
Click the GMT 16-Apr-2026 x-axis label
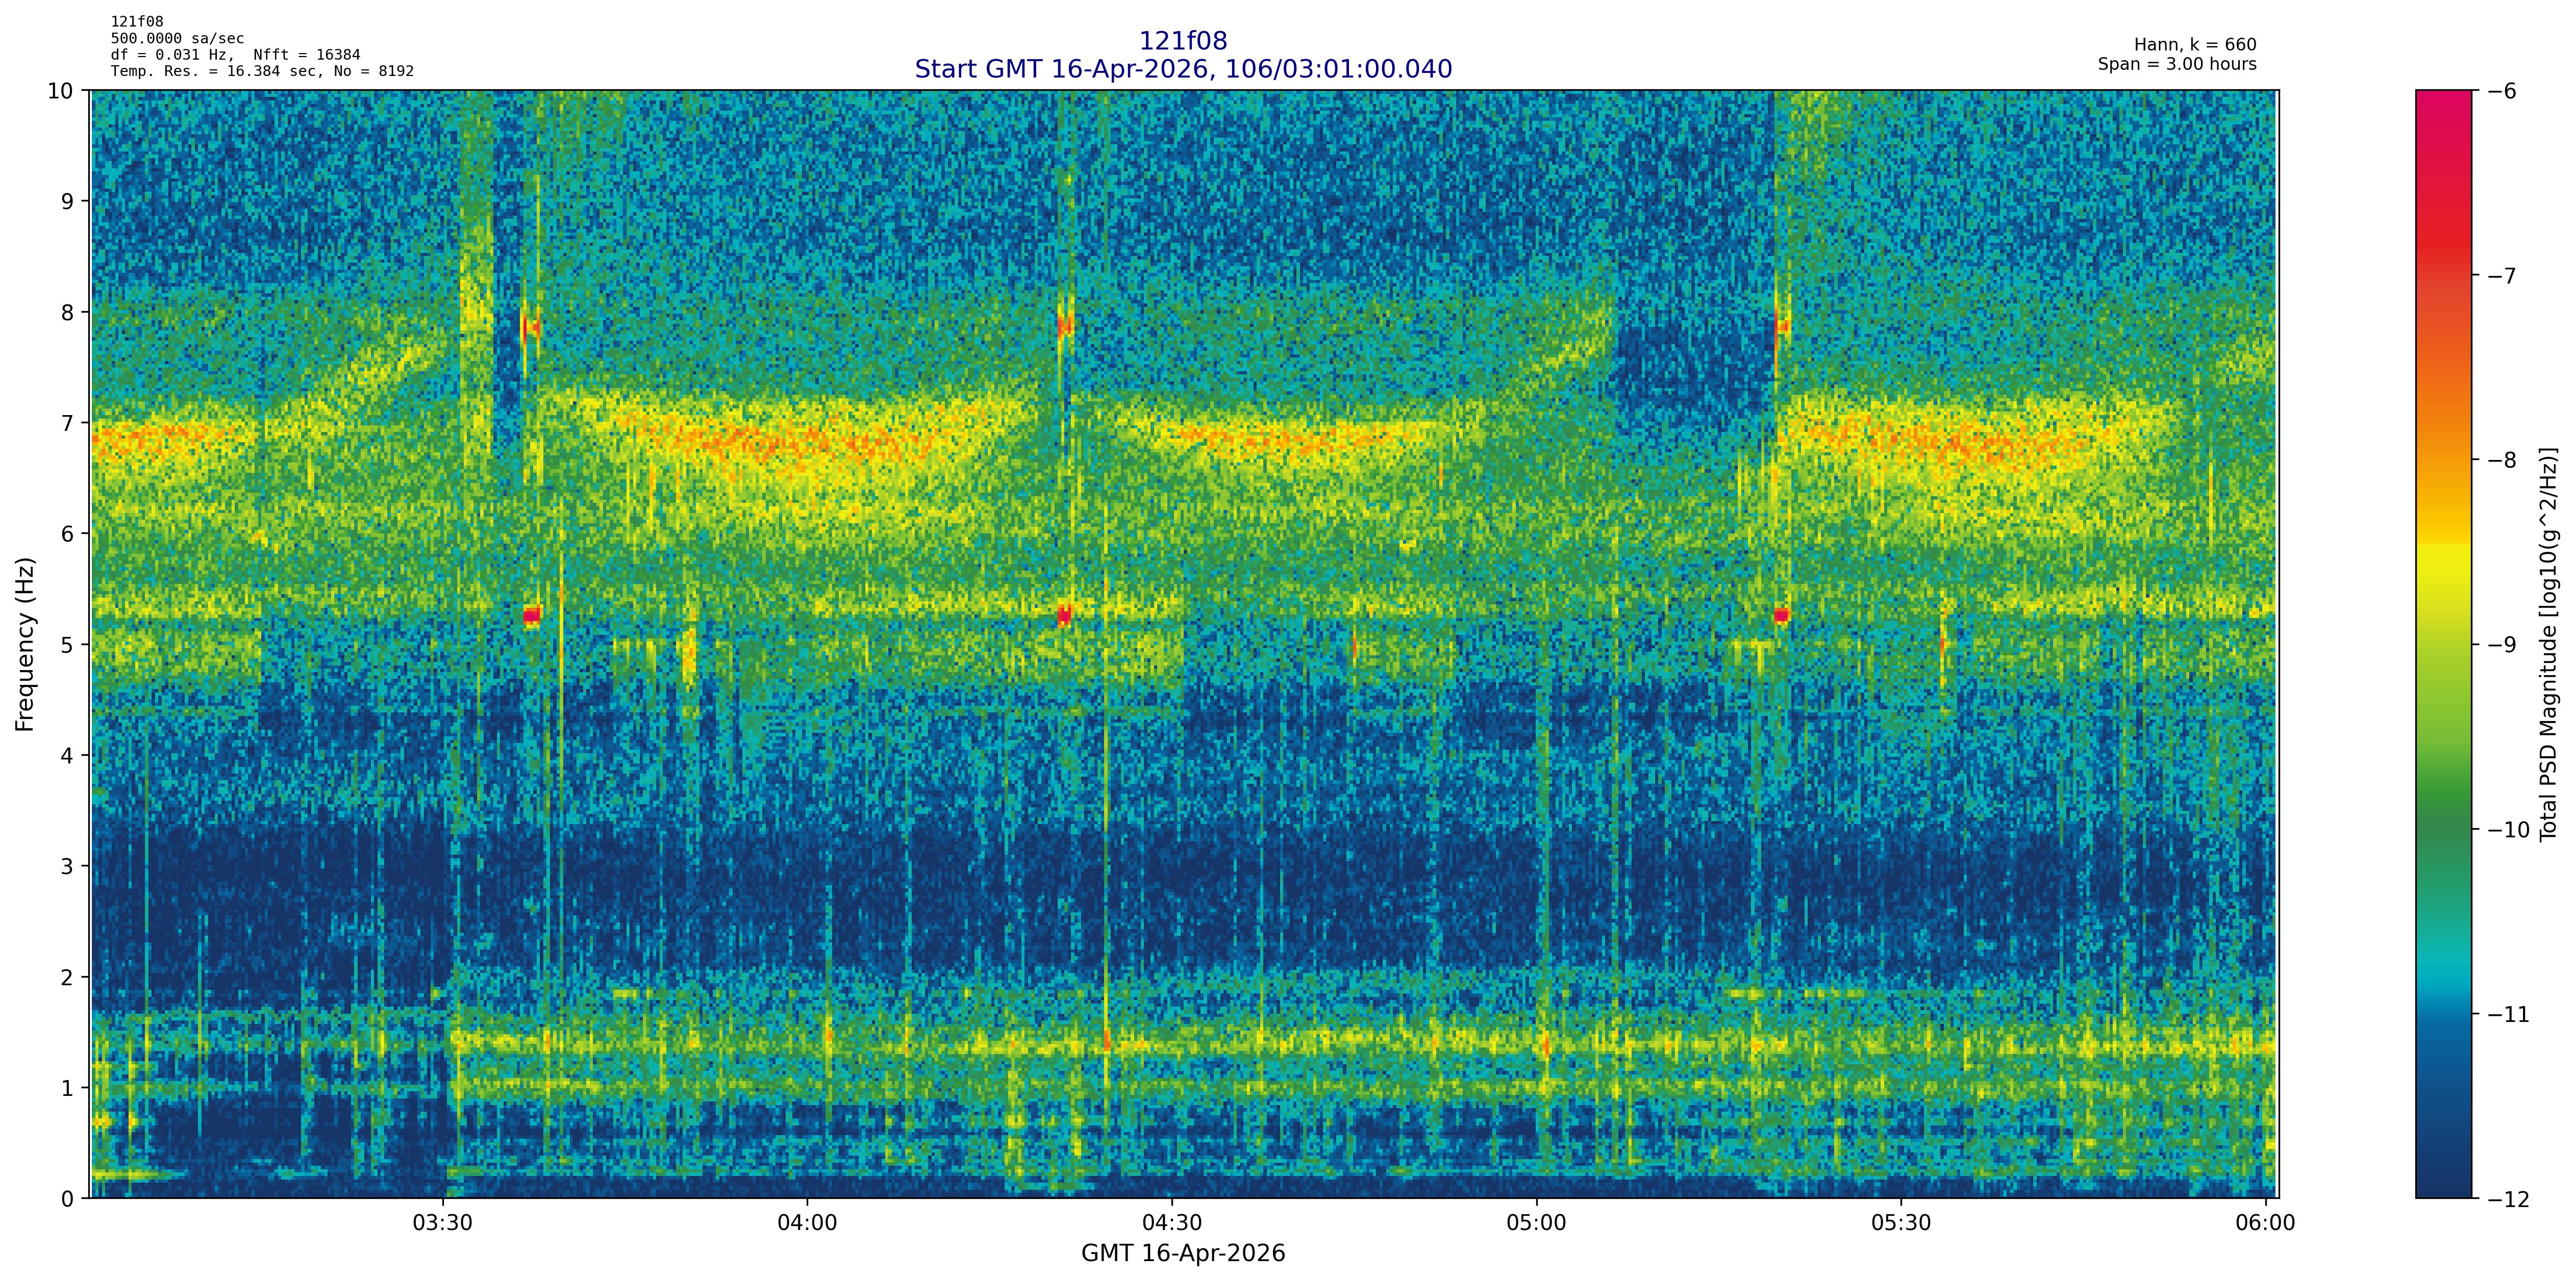tap(1183, 1253)
